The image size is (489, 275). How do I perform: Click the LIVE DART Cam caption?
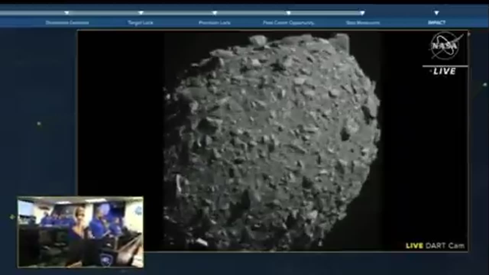point(435,246)
